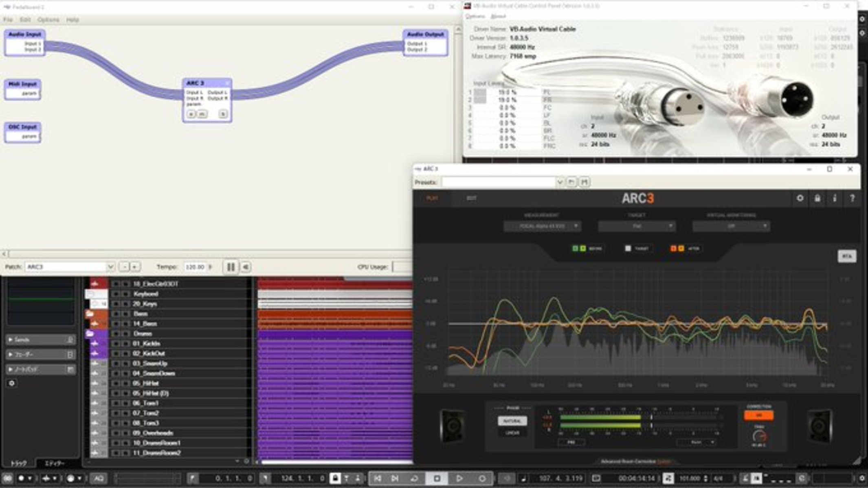The image size is (868, 488).
Task: Click save preset disk icon in ARC3 window
Action: [x=585, y=182]
